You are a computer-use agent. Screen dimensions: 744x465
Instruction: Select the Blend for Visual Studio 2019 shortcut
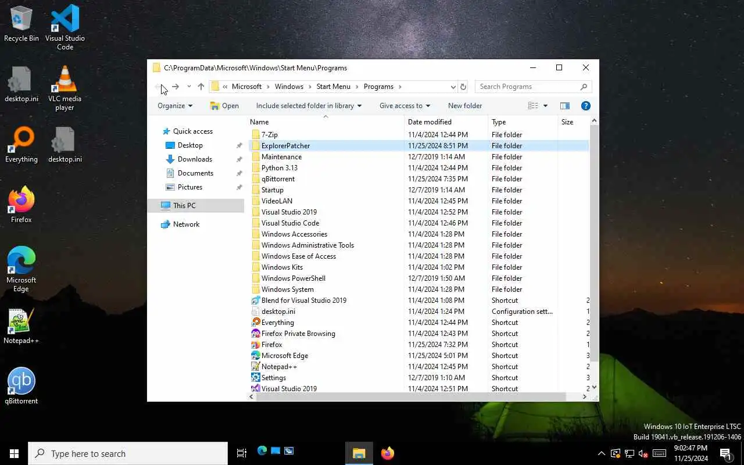pyautogui.click(x=303, y=301)
